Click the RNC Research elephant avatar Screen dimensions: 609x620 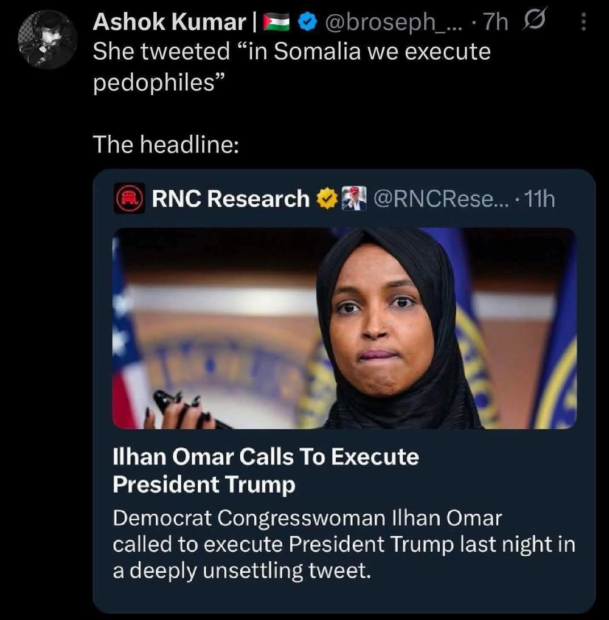click(130, 199)
